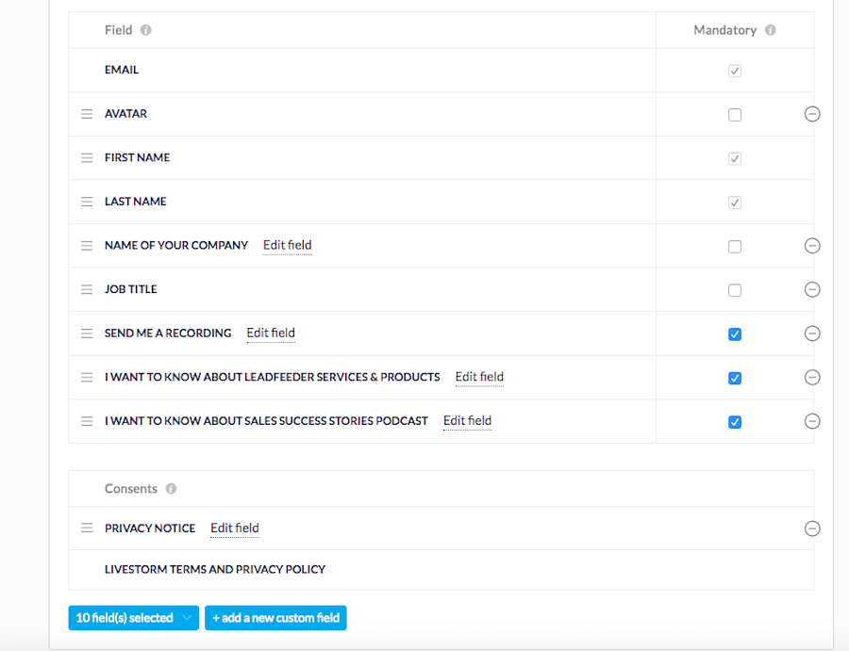Open Edit field for PRIVACY NOTICE

[x=234, y=528]
